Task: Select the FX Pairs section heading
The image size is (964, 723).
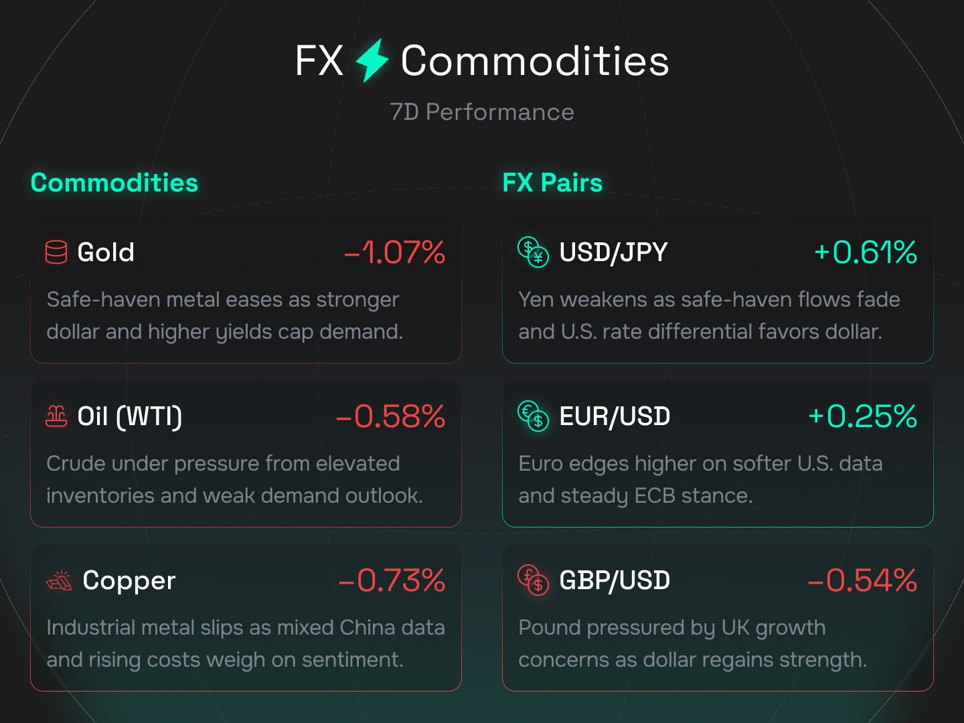Action: [x=552, y=183]
